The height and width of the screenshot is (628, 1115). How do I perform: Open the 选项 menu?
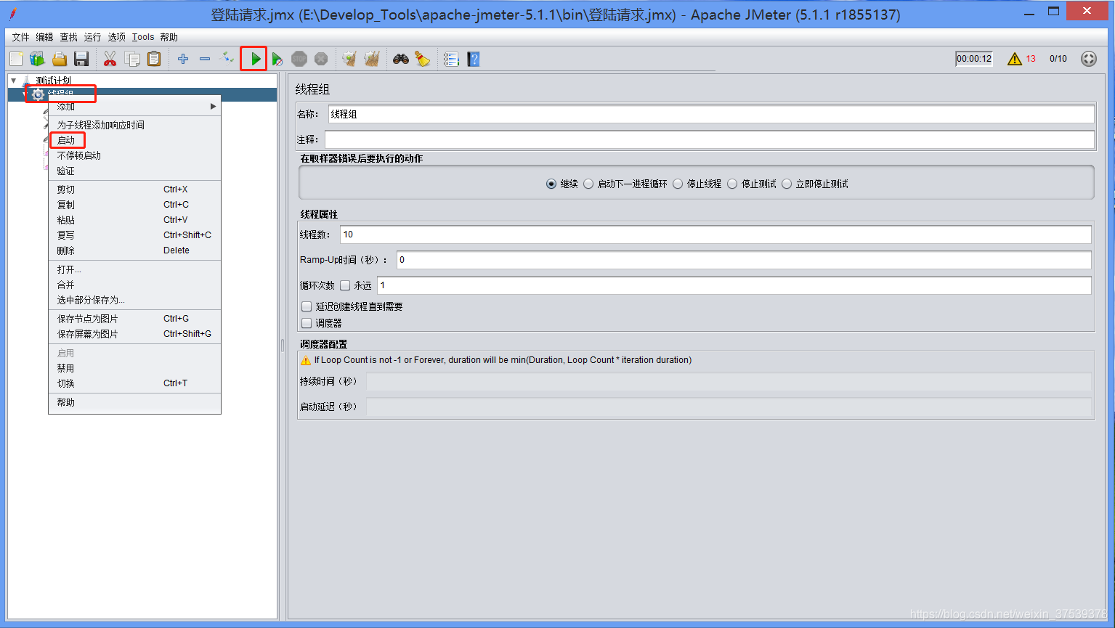pyautogui.click(x=116, y=37)
